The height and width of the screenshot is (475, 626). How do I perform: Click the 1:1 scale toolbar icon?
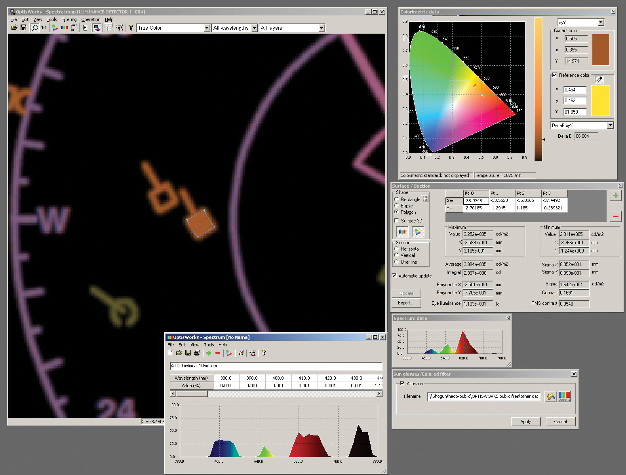pyautogui.click(x=44, y=28)
